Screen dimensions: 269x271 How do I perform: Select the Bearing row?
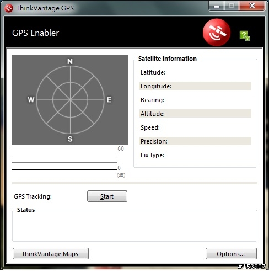click(x=195, y=100)
